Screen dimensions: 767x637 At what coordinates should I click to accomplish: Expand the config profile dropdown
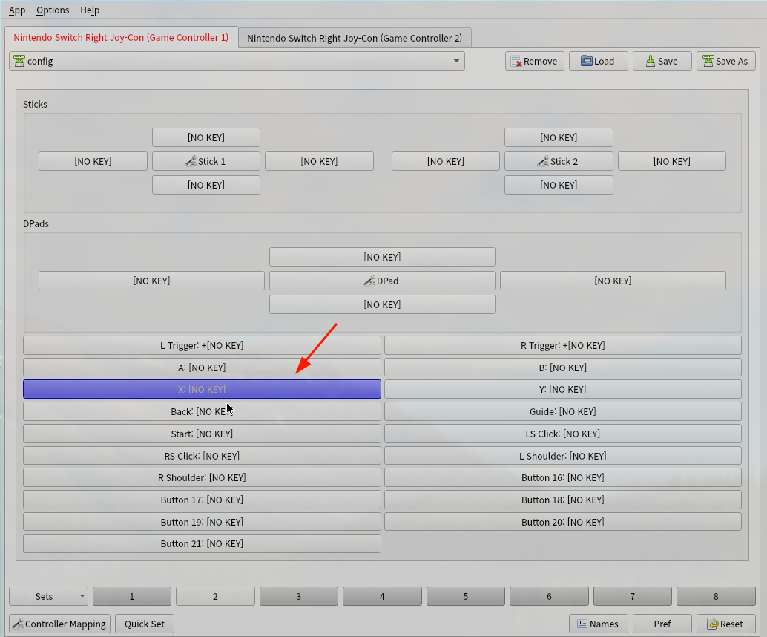pos(237,61)
